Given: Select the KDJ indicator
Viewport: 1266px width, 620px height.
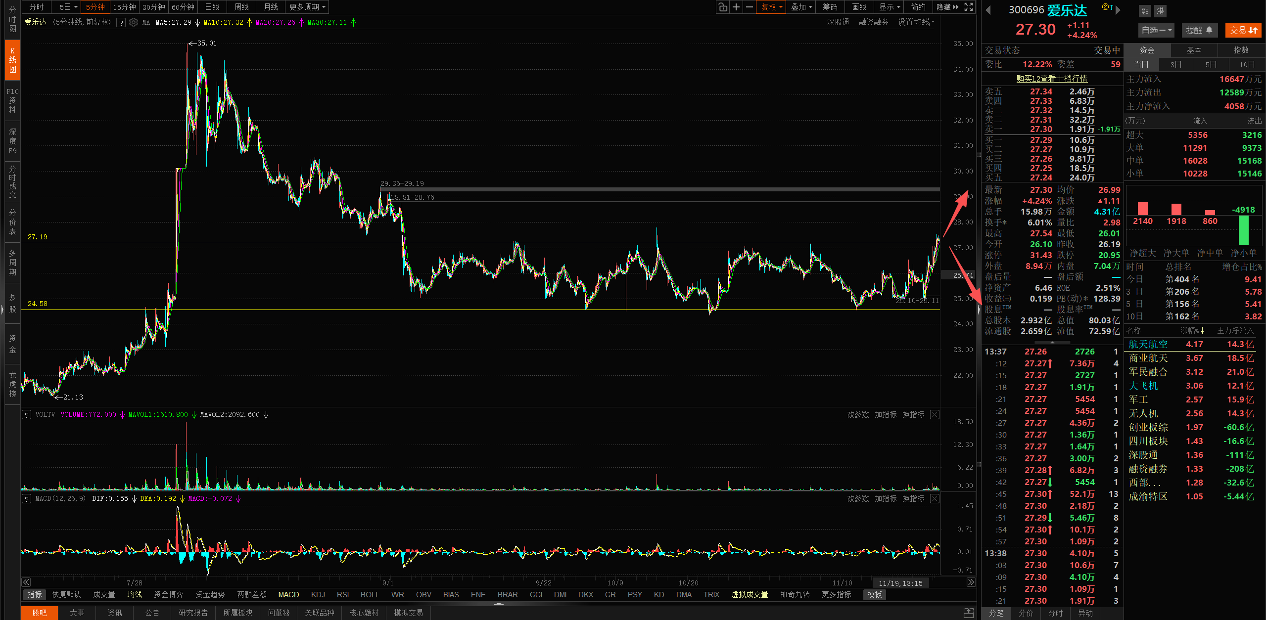Looking at the screenshot, I should (x=318, y=594).
